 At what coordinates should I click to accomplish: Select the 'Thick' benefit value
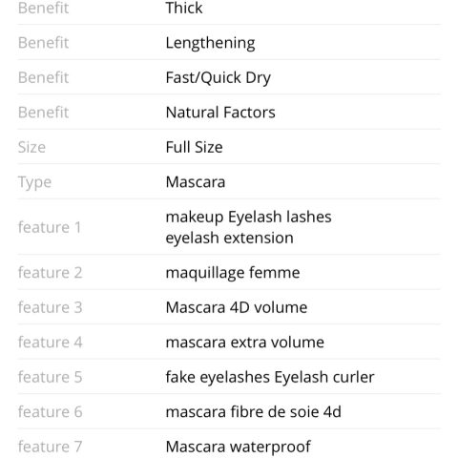point(184,8)
